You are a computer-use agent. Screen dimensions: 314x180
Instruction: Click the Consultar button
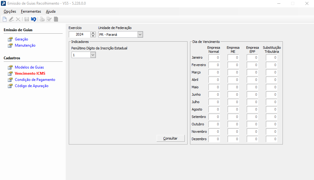[170, 138]
